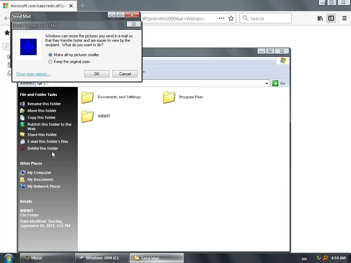Screen dimensions: 351x263
Task: Open the toolbar dropdown arrow beside the dialog
Action: (x=144, y=72)
